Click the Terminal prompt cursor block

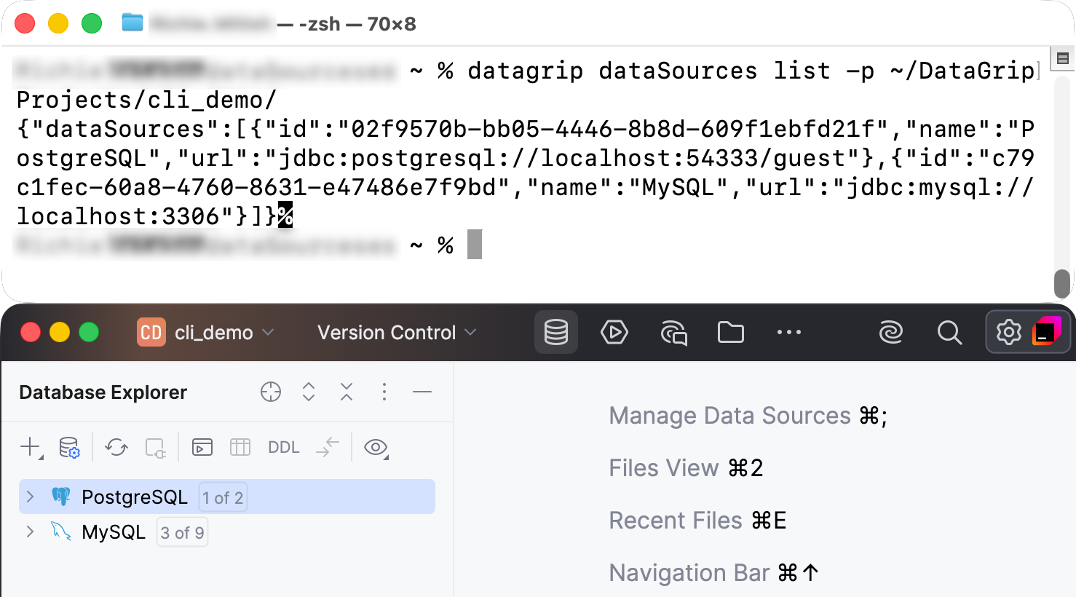(x=475, y=245)
